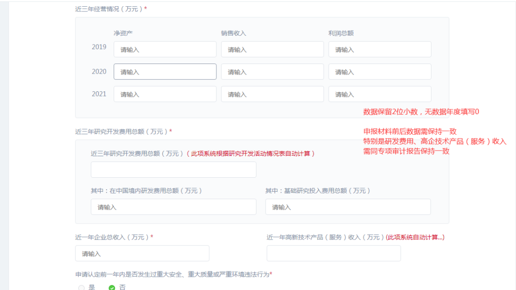Click the 销售收入 column header text

point(233,33)
